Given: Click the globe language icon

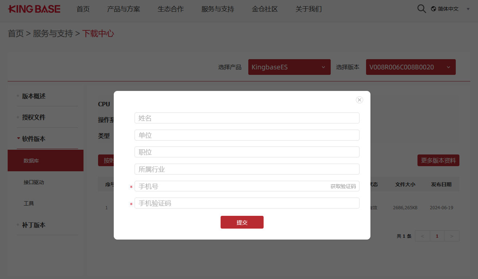Looking at the screenshot, I should point(434,9).
